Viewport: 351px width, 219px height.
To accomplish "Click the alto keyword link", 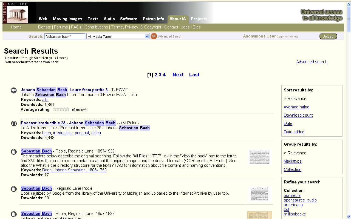I will point(45,100).
